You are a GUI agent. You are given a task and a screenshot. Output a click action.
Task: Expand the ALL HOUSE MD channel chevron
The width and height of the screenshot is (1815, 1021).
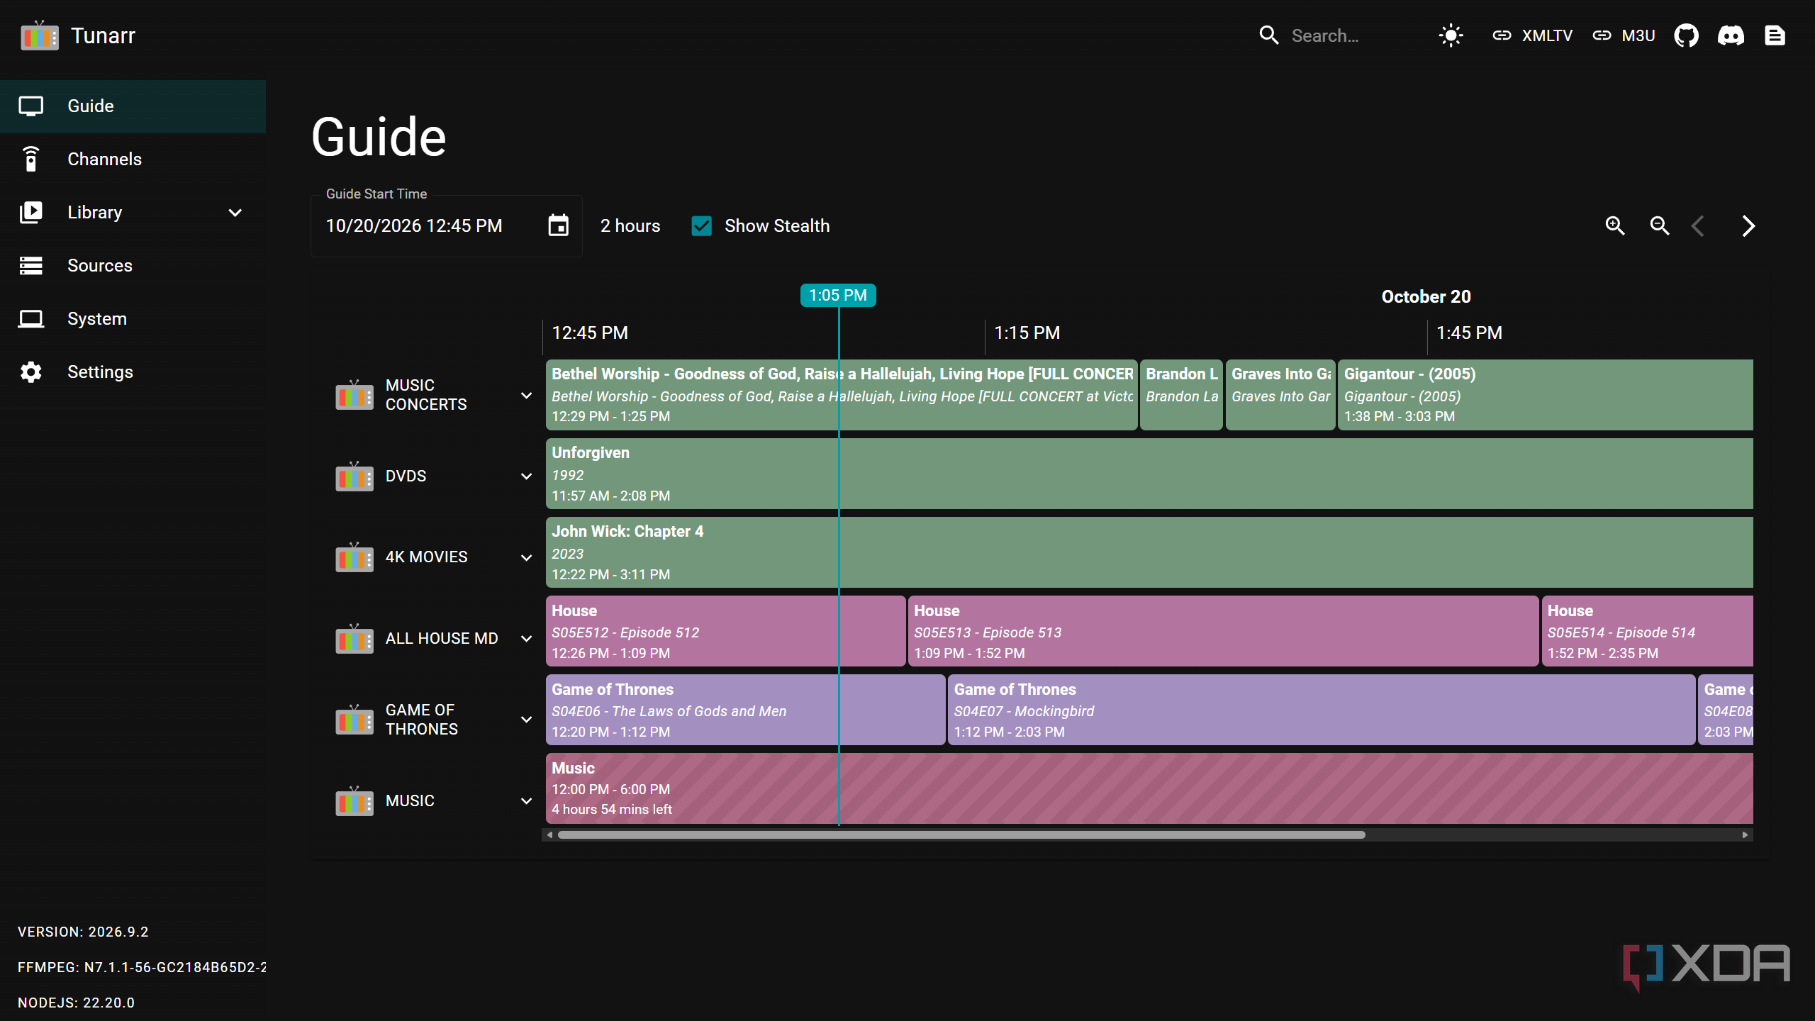tap(526, 639)
